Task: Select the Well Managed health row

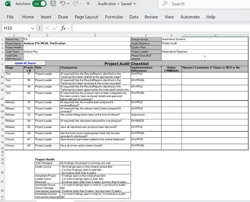Action: [83, 163]
